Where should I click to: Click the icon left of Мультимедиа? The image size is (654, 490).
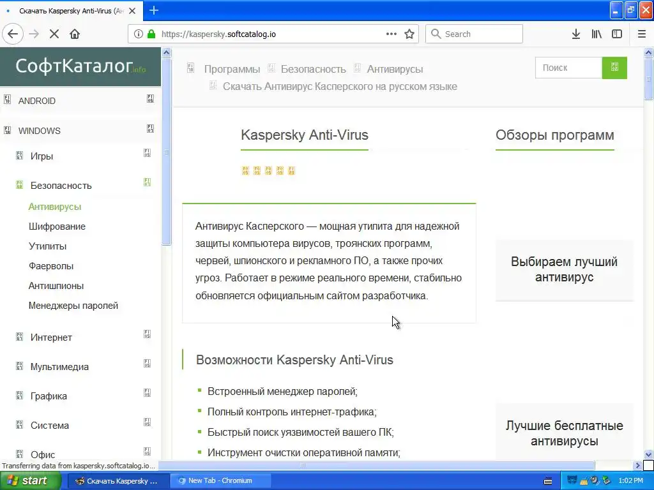pyautogui.click(x=19, y=366)
